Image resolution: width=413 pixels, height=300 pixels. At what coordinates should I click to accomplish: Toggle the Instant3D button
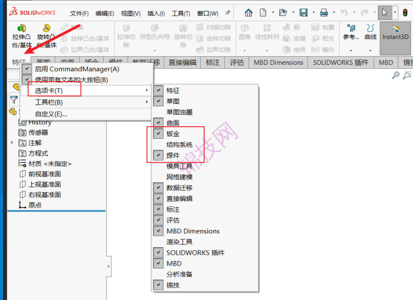point(395,38)
